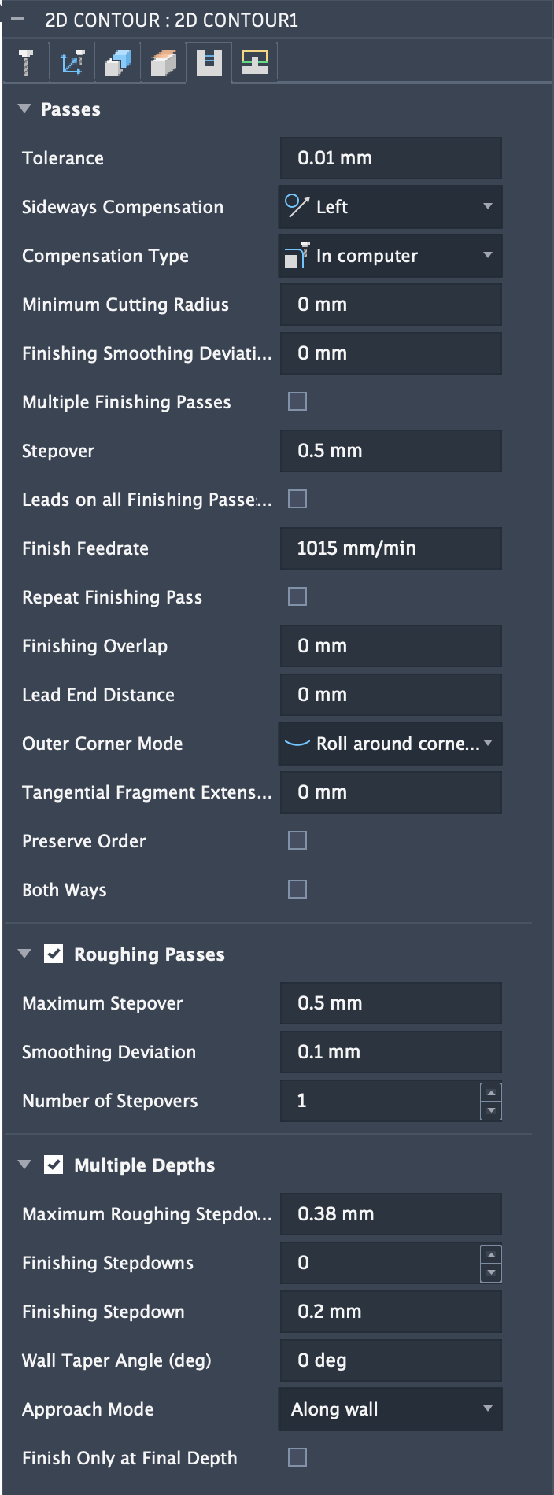
Task: Open the Linking tab (green and yellow icon)
Action: tap(254, 62)
